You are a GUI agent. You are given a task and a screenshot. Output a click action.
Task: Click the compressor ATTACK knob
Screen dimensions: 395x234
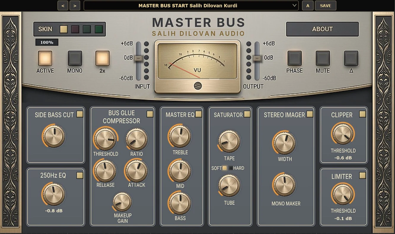[137, 171]
